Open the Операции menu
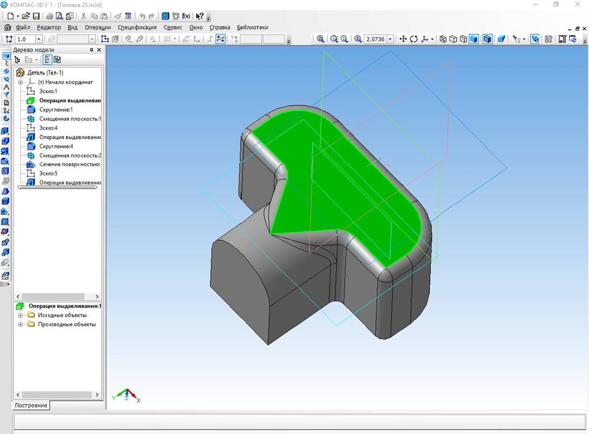 [x=98, y=27]
